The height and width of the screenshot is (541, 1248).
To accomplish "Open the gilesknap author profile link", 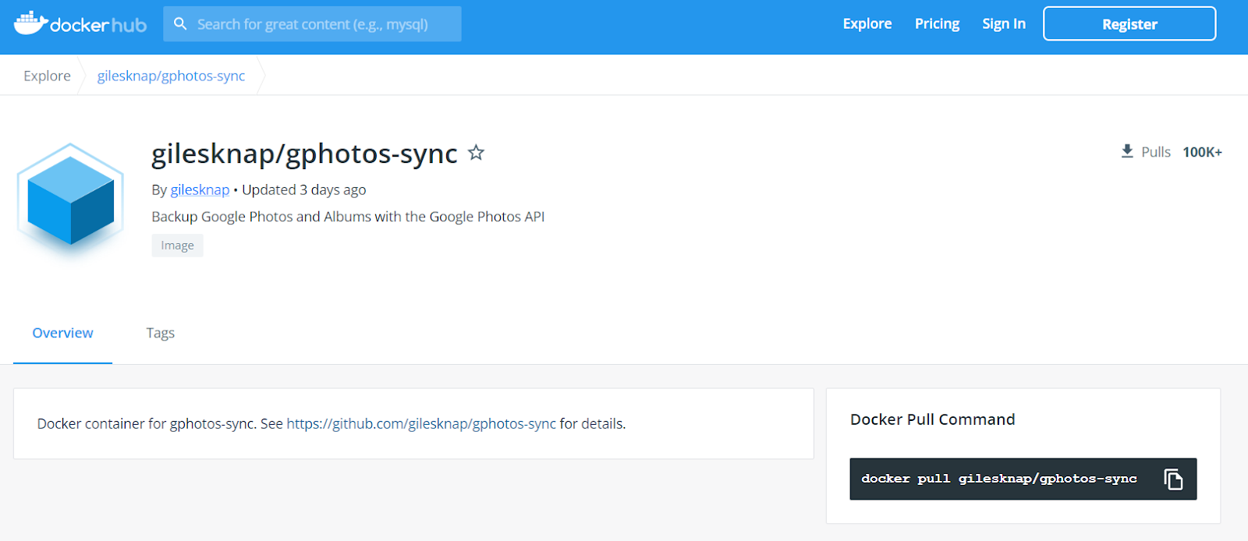I will pyautogui.click(x=200, y=189).
